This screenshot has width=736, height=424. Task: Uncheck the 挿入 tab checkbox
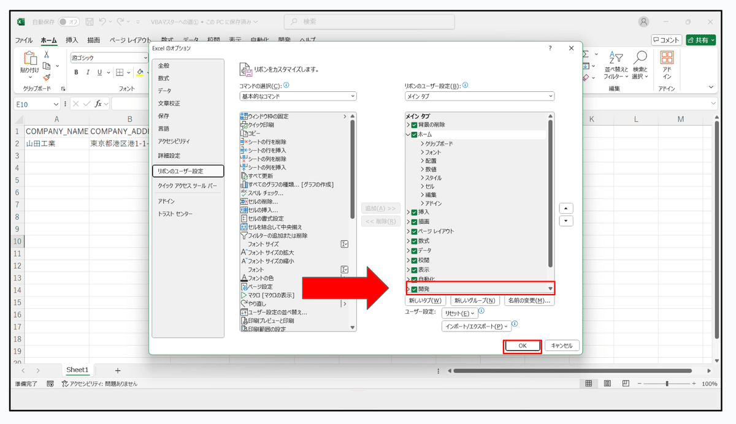(x=415, y=212)
